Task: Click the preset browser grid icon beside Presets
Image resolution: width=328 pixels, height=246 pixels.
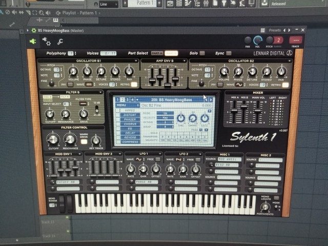Action: (263, 31)
